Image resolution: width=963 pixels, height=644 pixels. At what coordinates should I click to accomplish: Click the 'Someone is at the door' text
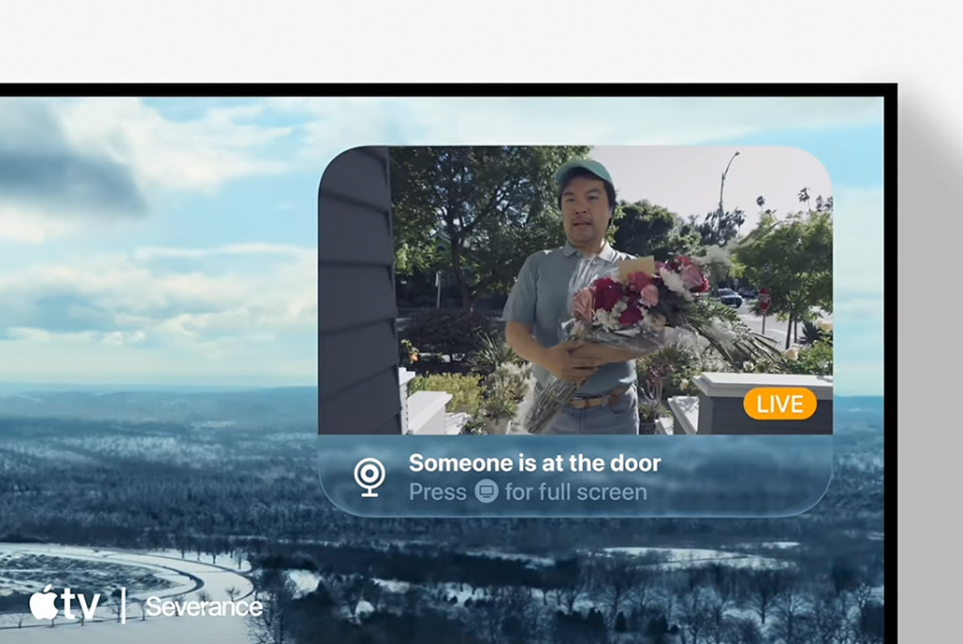pos(534,463)
